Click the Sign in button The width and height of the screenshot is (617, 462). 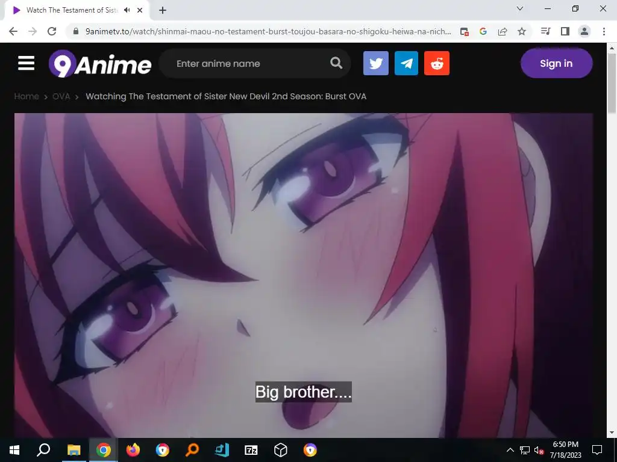(x=556, y=63)
